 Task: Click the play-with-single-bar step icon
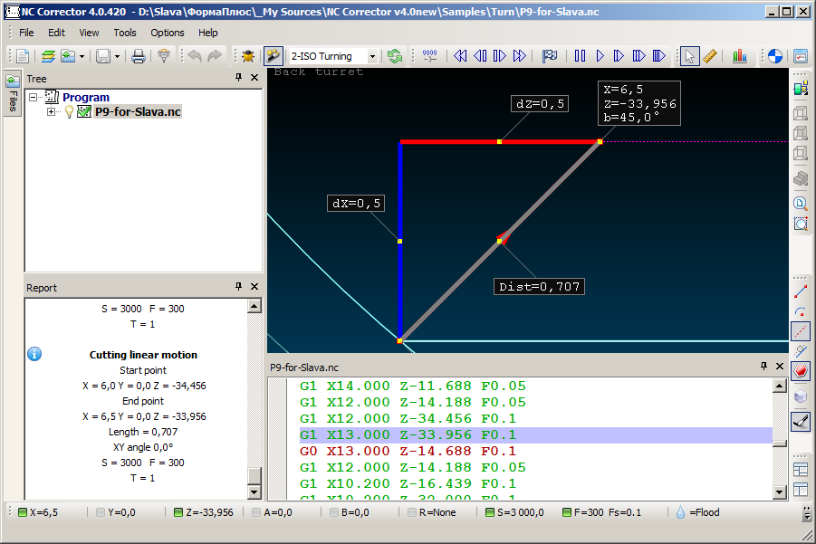pyautogui.click(x=619, y=55)
